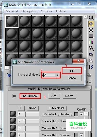Click the color swatch for 02 - Default

pos(76,114)
